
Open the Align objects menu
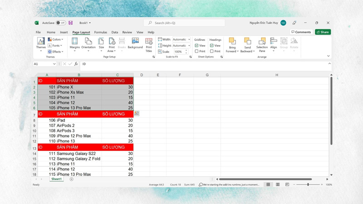click(x=274, y=44)
